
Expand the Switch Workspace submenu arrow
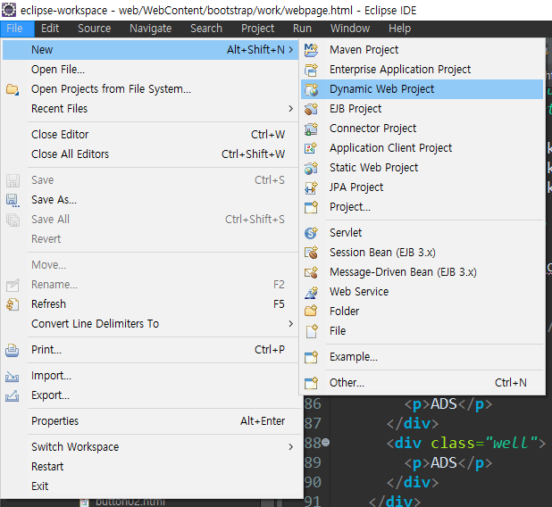[x=291, y=447]
